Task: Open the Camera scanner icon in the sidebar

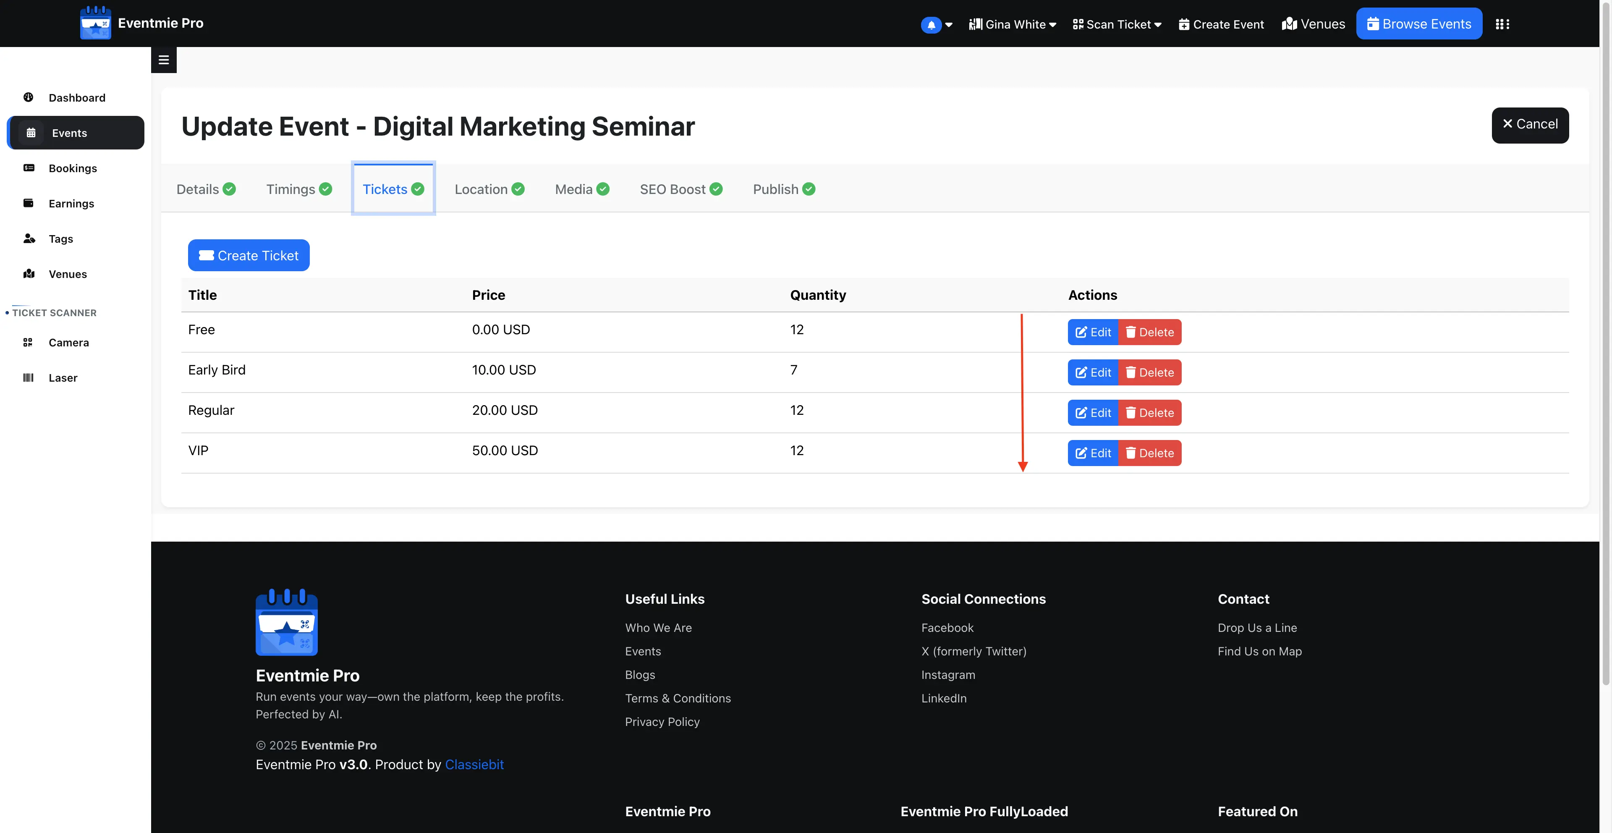Action: [28, 342]
